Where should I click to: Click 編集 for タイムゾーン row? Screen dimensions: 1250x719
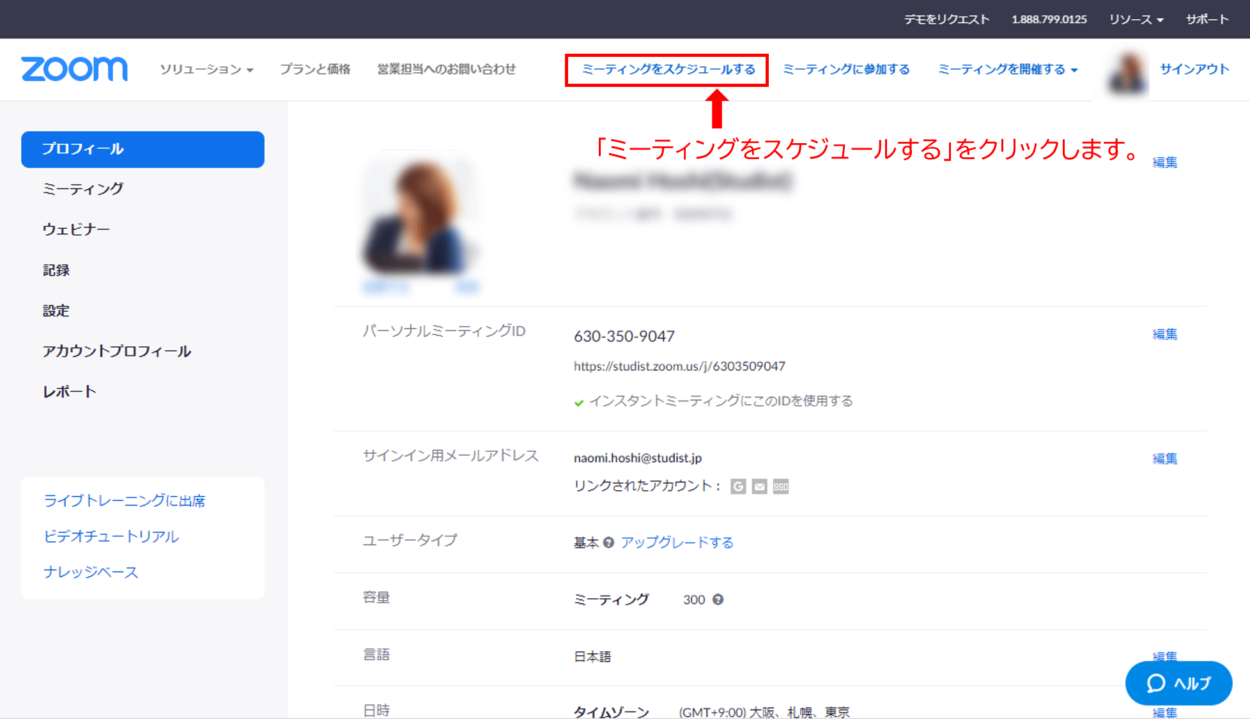tap(1165, 713)
